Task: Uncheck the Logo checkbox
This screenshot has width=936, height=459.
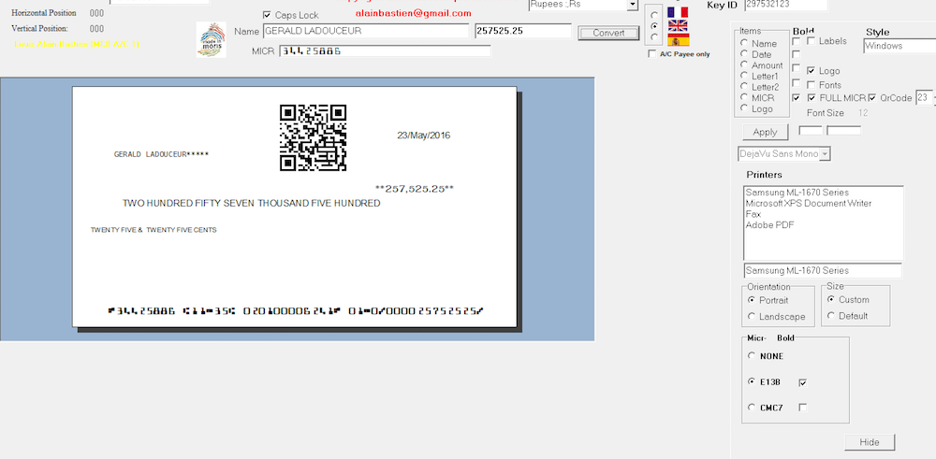Action: pos(812,70)
